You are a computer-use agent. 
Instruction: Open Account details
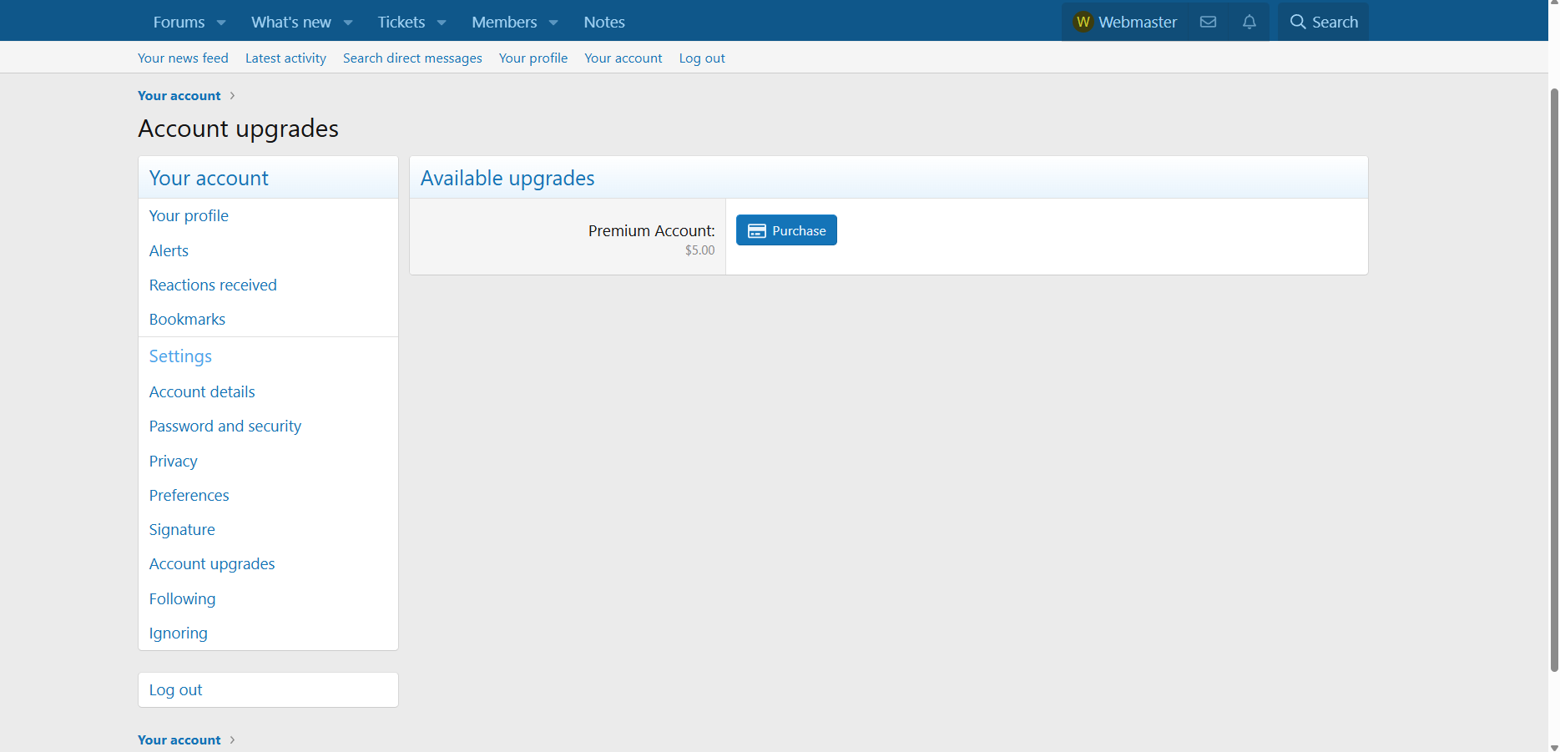tap(201, 391)
